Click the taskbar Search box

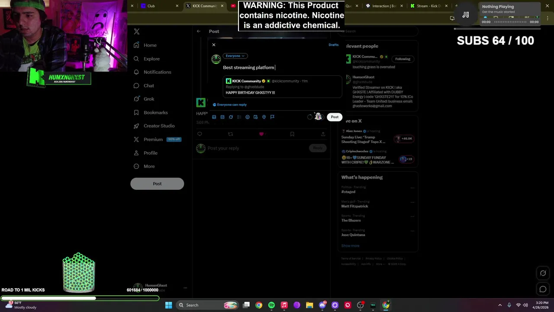point(208,305)
